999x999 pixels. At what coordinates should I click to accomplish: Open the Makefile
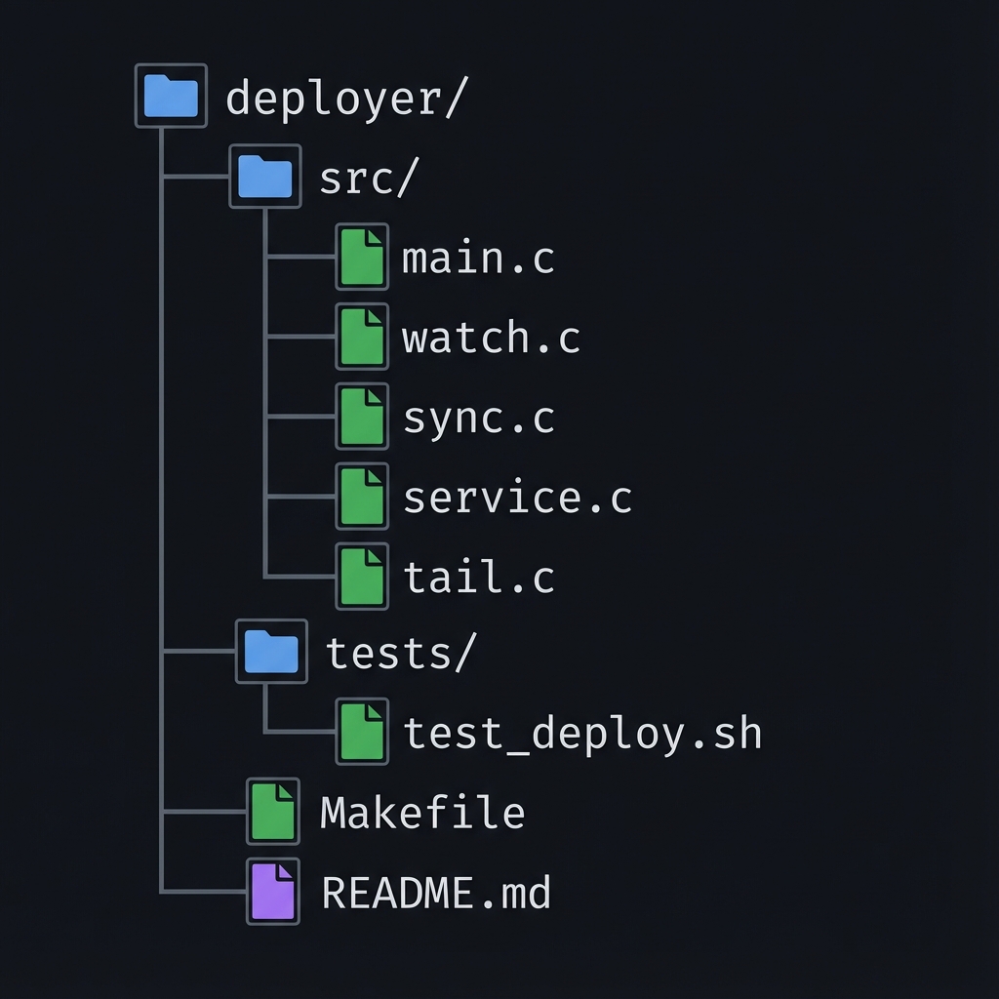click(421, 811)
